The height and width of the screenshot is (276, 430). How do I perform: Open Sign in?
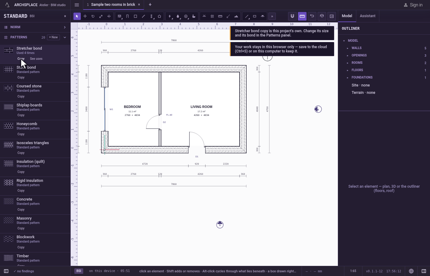413,5
